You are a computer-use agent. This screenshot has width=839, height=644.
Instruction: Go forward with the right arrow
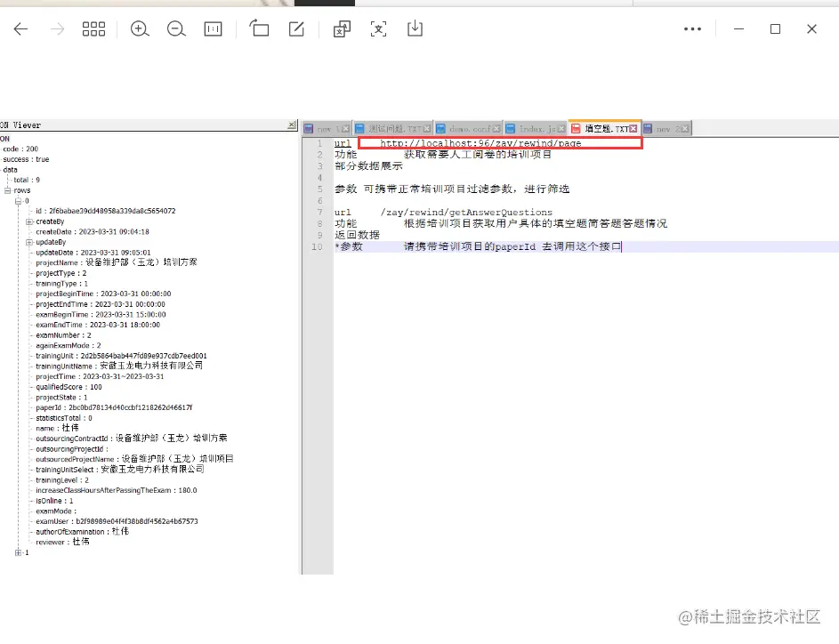coord(57,28)
